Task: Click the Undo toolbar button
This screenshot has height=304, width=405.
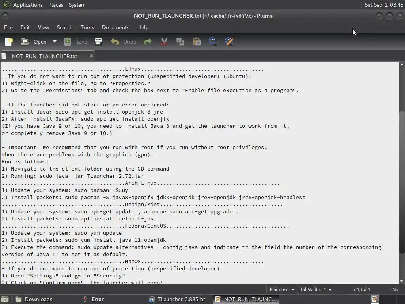Action: pos(123,42)
